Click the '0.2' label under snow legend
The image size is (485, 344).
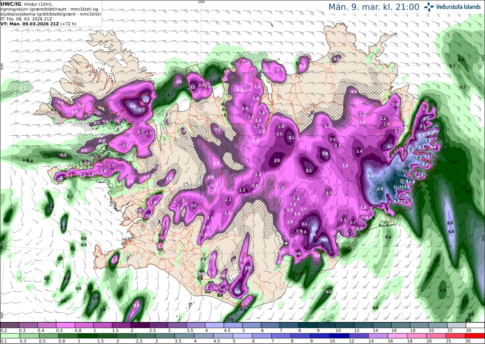point(3,330)
